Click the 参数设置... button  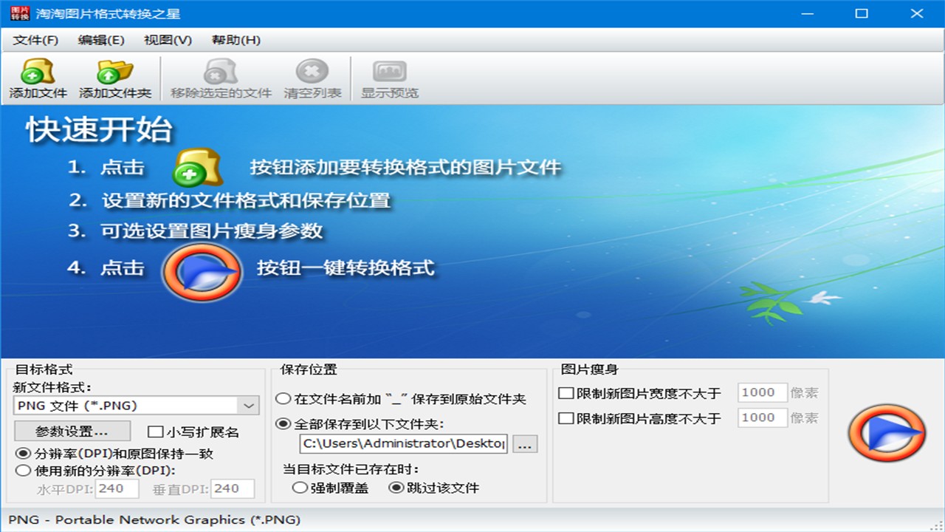(x=72, y=431)
